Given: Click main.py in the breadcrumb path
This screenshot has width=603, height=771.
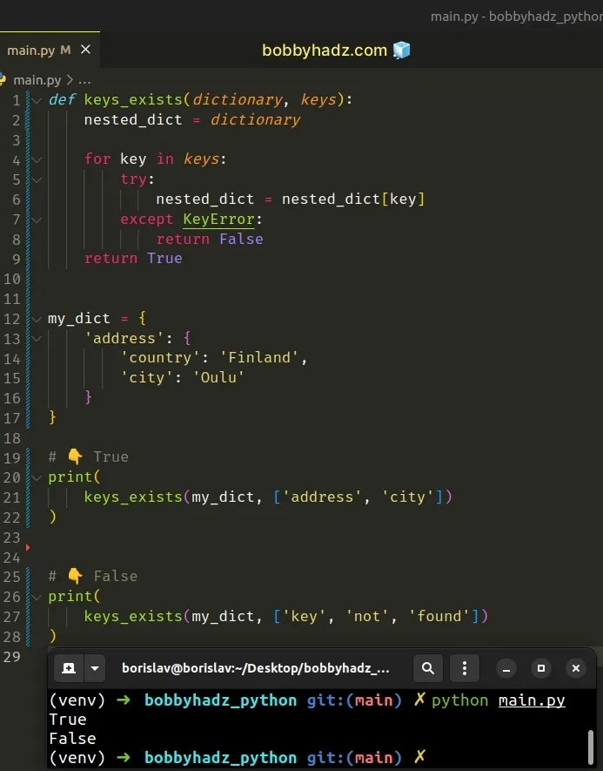Looking at the screenshot, I should click(x=37, y=80).
